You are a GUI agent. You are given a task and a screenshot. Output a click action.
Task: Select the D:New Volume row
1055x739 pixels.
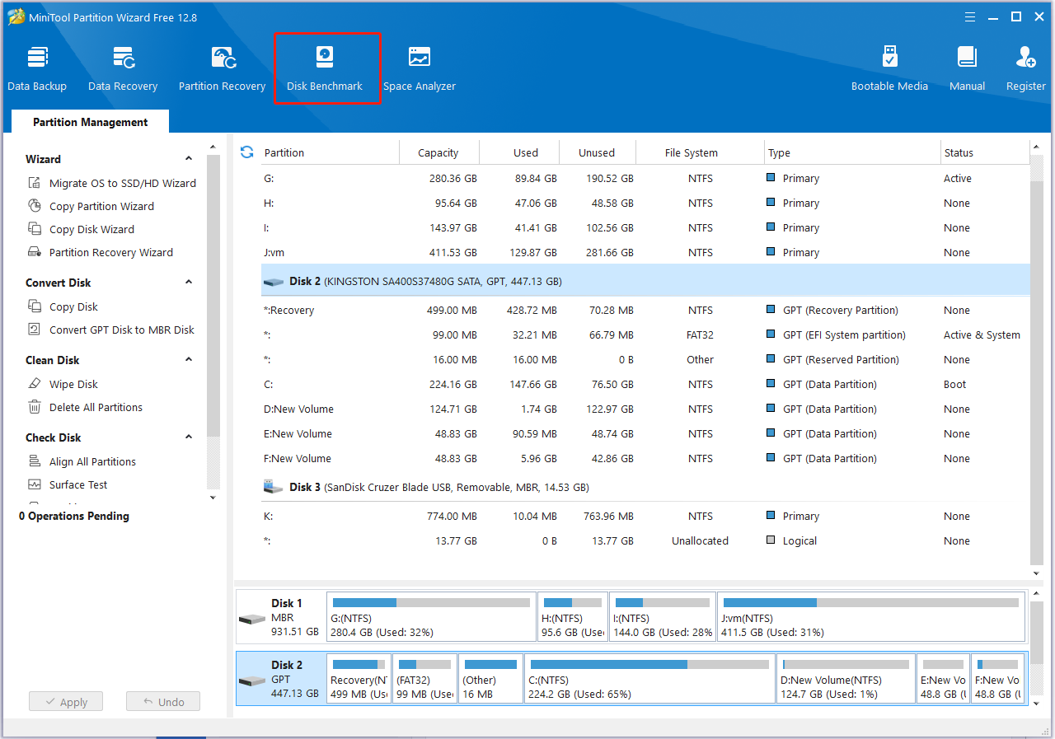[x=645, y=409]
